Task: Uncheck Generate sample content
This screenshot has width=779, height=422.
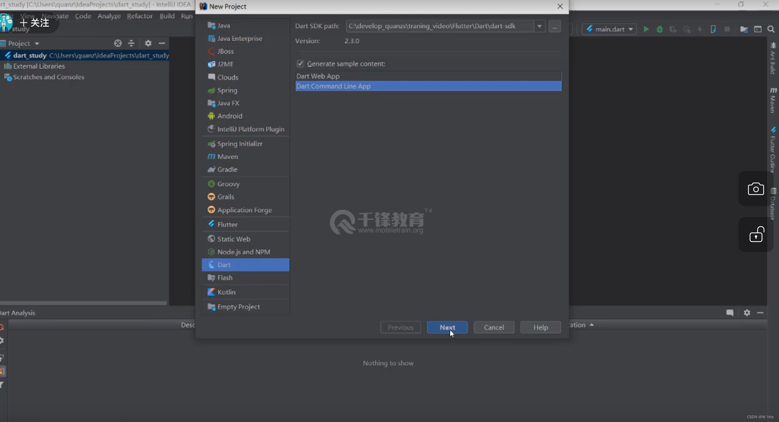Action: coord(300,63)
